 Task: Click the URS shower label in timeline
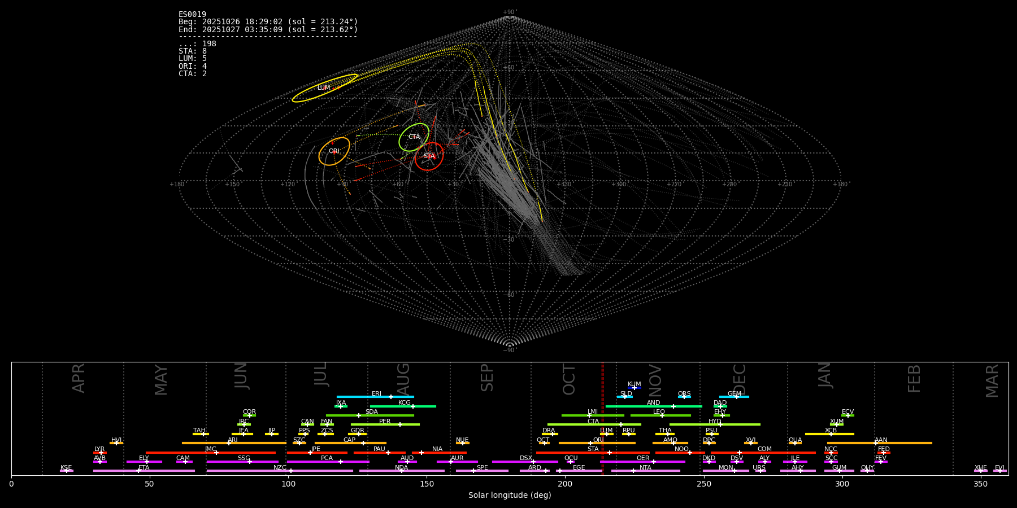759,468
